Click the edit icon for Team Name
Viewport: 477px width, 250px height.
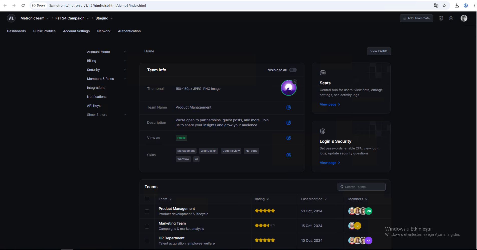click(x=288, y=108)
